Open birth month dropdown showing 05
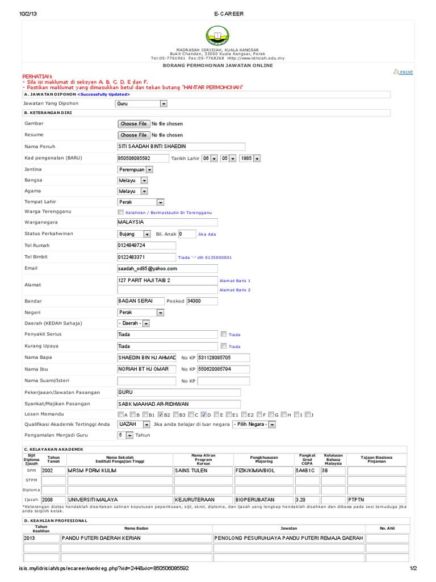The height and width of the screenshot is (582, 436). (x=228, y=159)
